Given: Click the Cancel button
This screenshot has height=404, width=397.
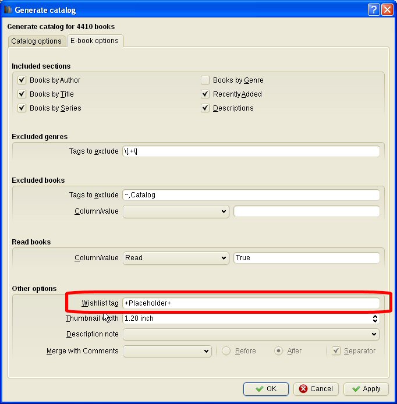Looking at the screenshot, I should tap(316, 389).
